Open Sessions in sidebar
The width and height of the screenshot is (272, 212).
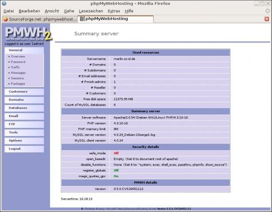point(17,78)
